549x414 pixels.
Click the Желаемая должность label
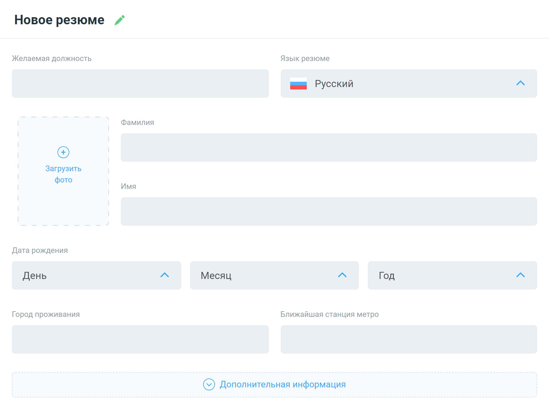52,58
